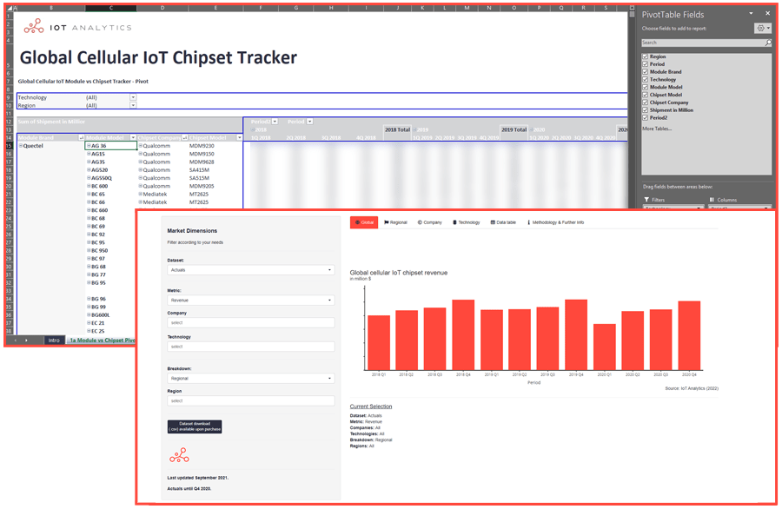Screen dimensions: 782x509
Task: Open the Chipset Model column filter dropdown
Action: click(x=240, y=137)
